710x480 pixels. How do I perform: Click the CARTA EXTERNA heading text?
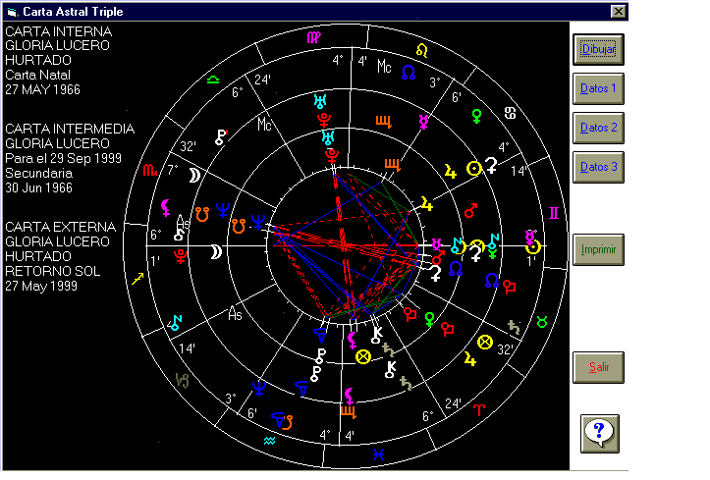click(60, 227)
